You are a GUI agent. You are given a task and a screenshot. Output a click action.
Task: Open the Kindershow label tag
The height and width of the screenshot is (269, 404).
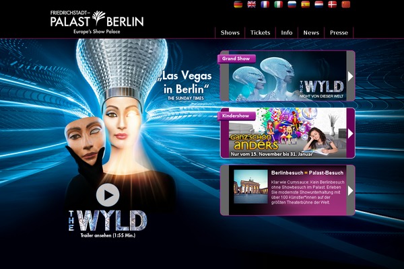pos(236,116)
